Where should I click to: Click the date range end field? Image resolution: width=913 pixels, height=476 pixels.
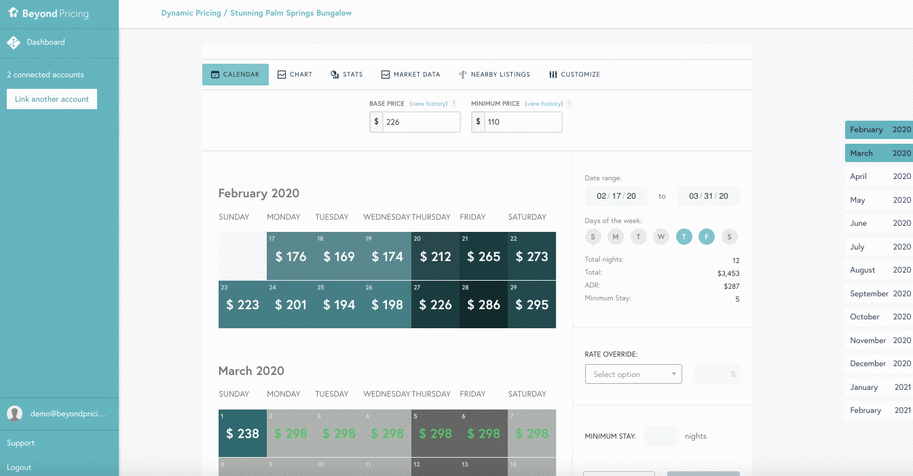pyautogui.click(x=709, y=196)
